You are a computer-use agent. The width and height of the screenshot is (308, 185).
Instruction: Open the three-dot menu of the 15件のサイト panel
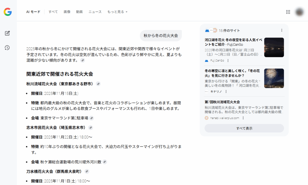[282, 30]
